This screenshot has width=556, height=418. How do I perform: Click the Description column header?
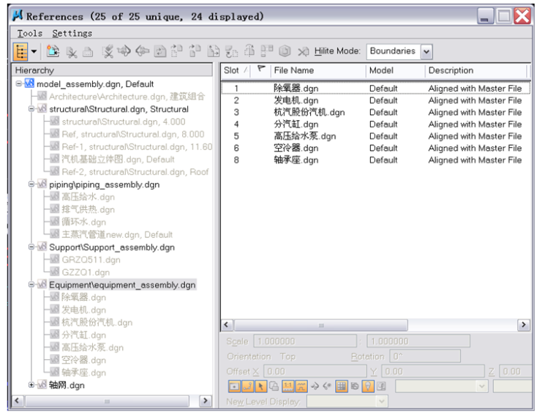[474, 70]
